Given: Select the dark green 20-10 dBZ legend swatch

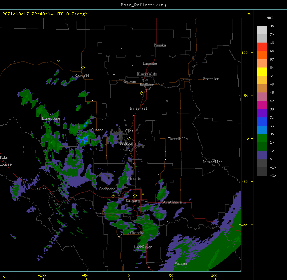Looking at the screenshot, I should (262, 147).
